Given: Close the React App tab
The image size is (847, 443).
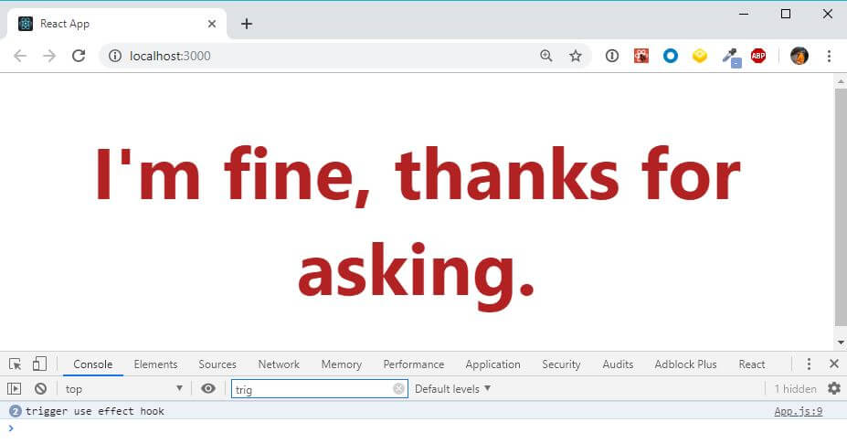Looking at the screenshot, I should 212,24.
